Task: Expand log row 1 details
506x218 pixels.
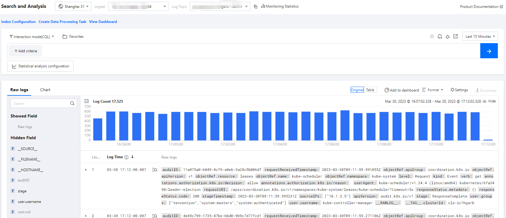Action: point(86,170)
